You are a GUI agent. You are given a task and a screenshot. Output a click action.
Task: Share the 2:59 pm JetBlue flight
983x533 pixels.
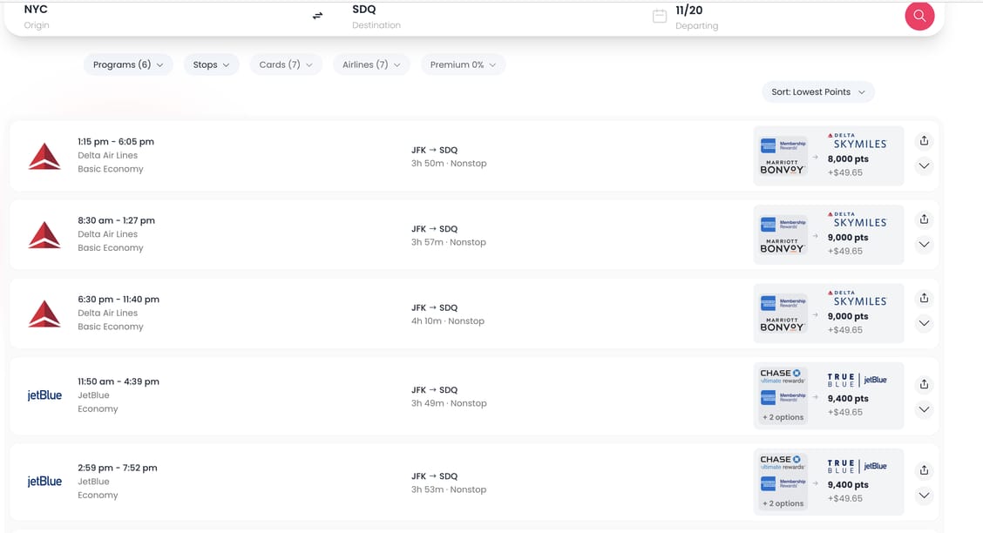[x=924, y=470]
